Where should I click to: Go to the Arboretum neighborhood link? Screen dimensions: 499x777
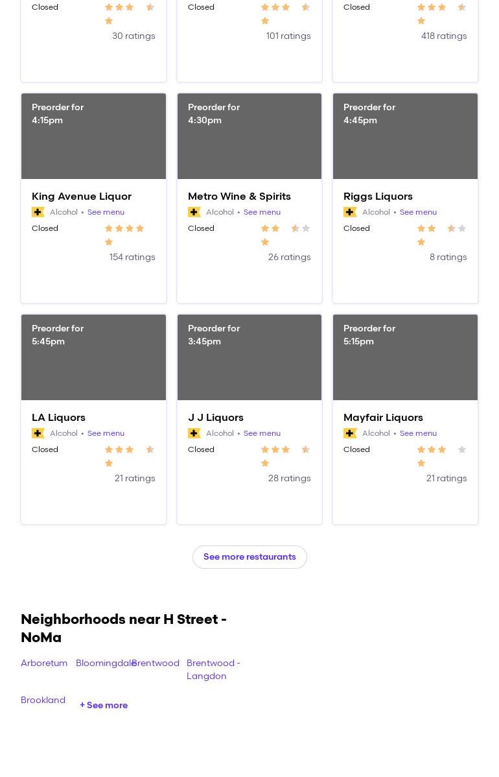44,663
